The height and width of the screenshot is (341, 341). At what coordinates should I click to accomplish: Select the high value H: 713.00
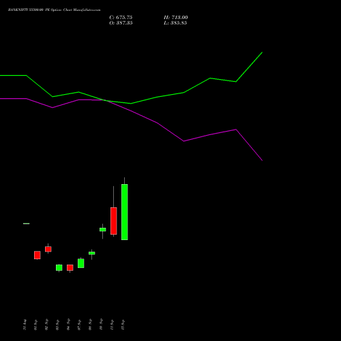(176, 17)
